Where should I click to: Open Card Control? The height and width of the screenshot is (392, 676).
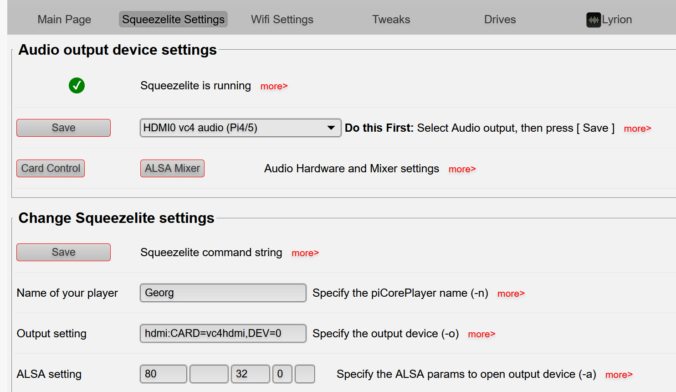(51, 169)
